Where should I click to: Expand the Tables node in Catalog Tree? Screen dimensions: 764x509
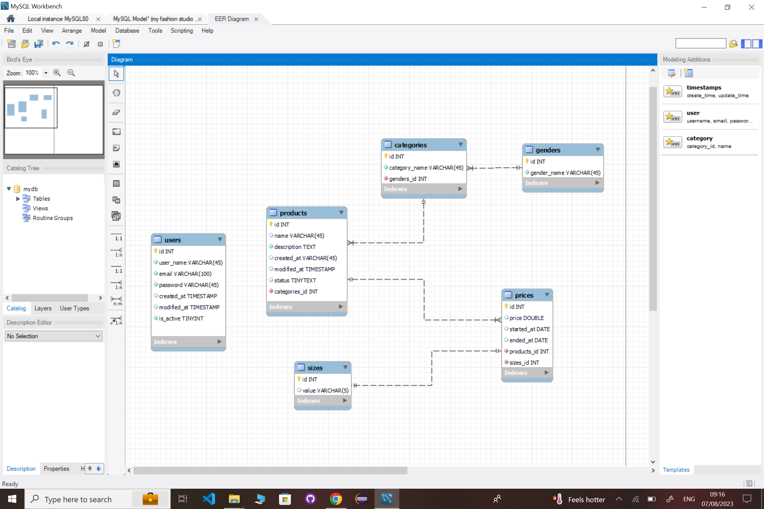[18, 199]
